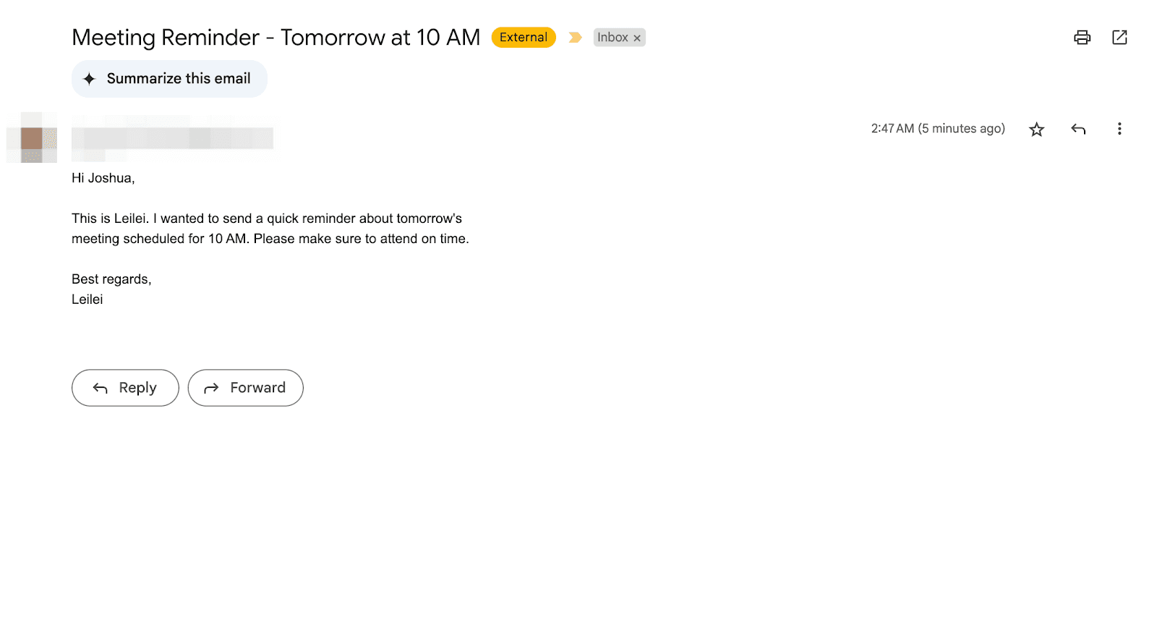Open the three-dot More options menu
The image size is (1157, 644).
coord(1119,129)
